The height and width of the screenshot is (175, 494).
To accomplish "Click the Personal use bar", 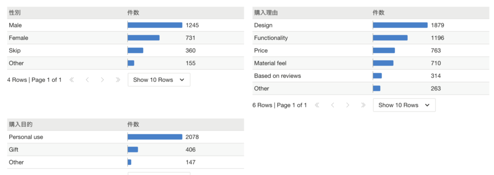I will [155, 137].
